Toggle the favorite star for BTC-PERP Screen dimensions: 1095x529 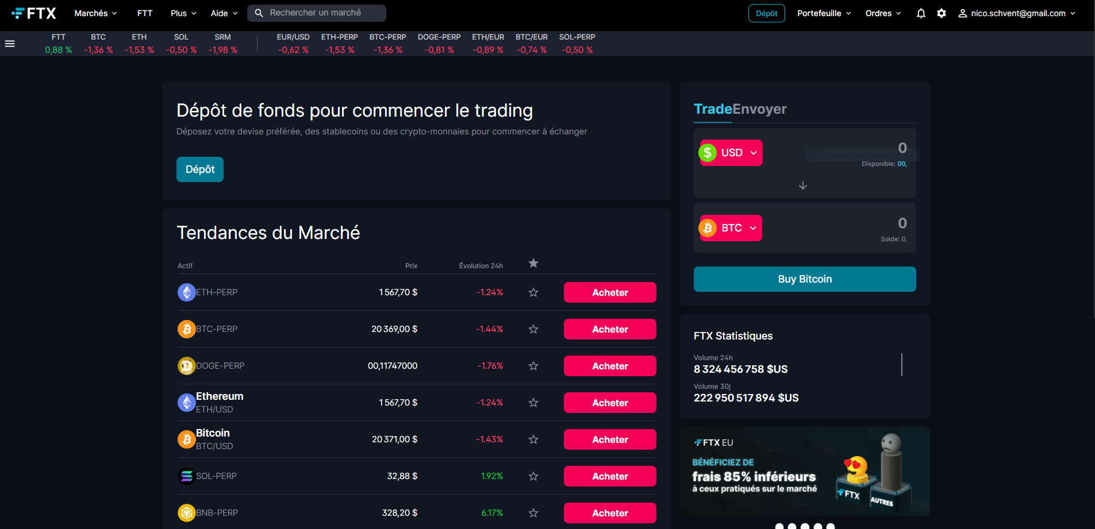pos(533,329)
